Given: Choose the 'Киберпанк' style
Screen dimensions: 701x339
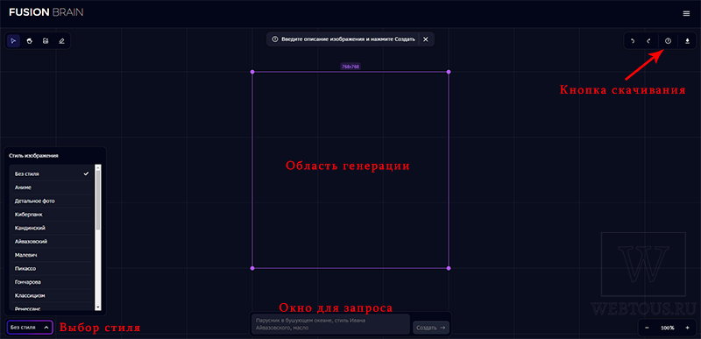Looking at the screenshot, I should [52, 215].
